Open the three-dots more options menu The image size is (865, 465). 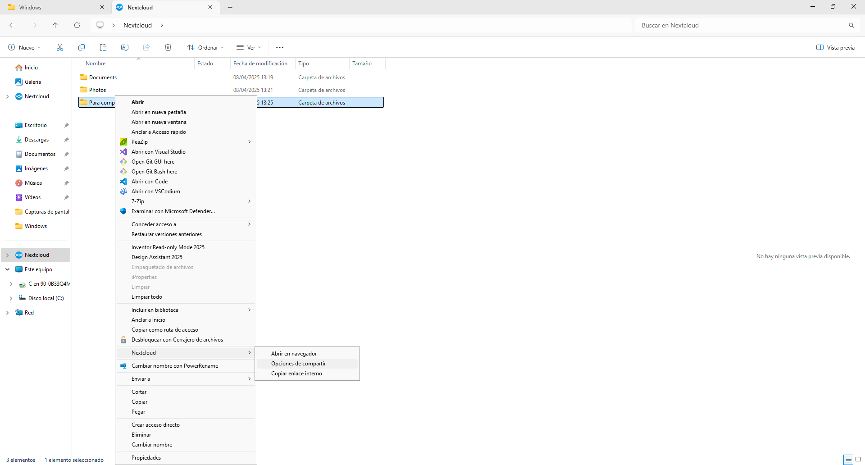pyautogui.click(x=280, y=47)
